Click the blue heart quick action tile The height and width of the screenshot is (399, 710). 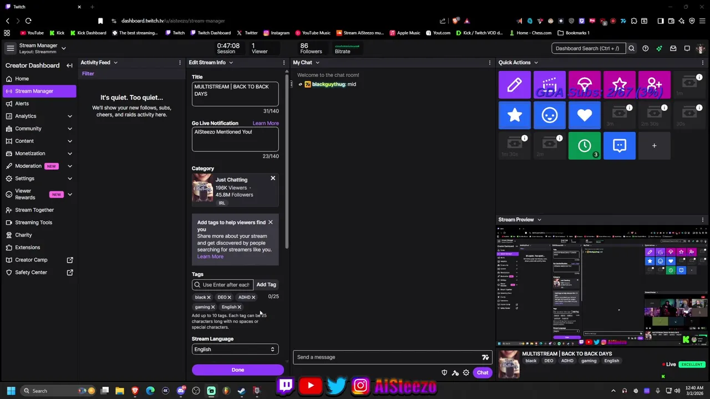click(584, 115)
